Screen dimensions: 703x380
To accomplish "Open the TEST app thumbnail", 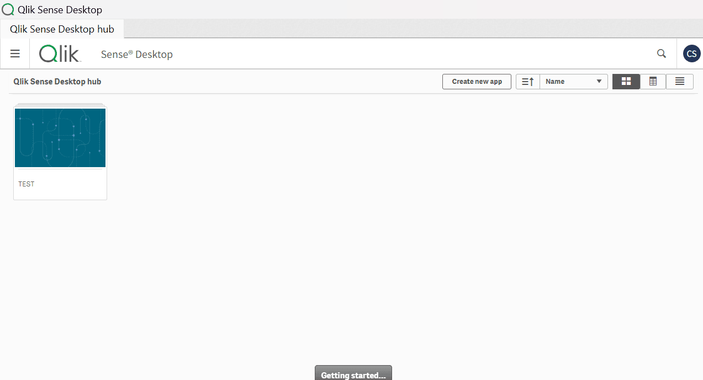I will tap(60, 137).
